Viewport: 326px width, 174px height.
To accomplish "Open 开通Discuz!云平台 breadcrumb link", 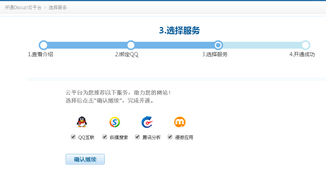I will click(23, 8).
